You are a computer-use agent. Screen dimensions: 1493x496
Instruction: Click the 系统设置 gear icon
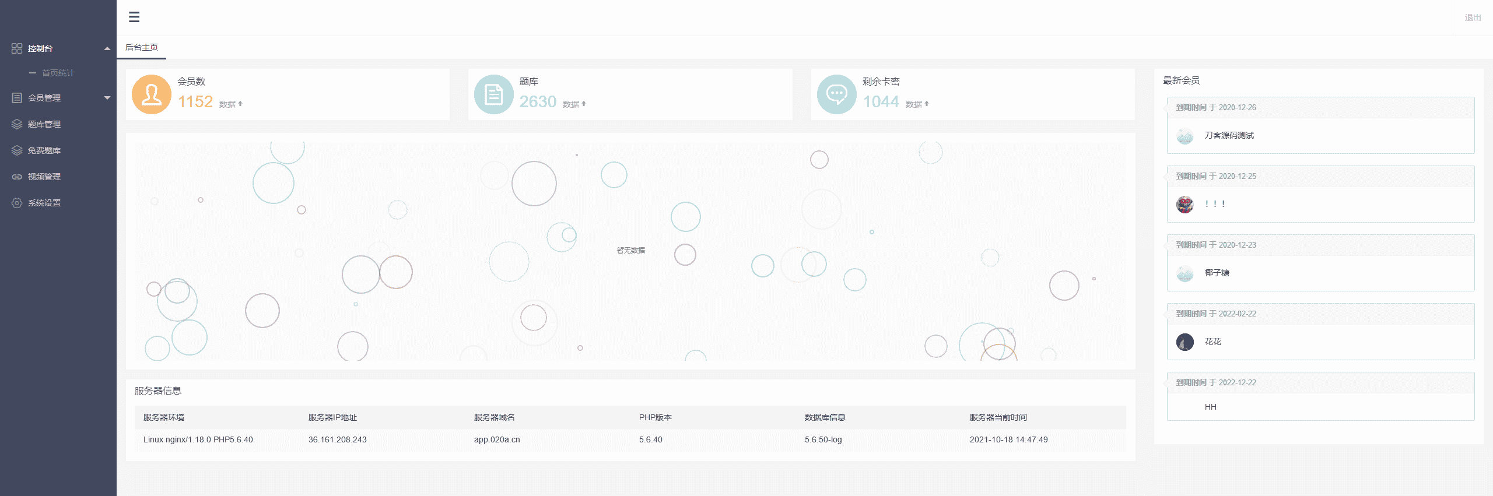[17, 203]
